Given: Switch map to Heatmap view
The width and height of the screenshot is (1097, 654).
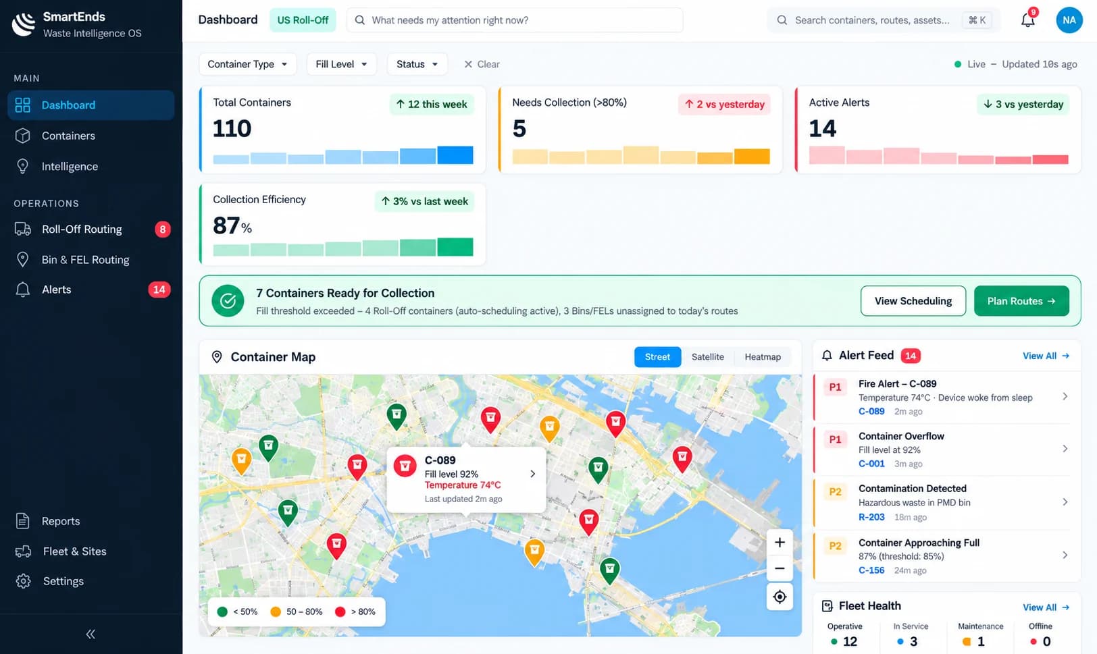Looking at the screenshot, I should click(763, 357).
